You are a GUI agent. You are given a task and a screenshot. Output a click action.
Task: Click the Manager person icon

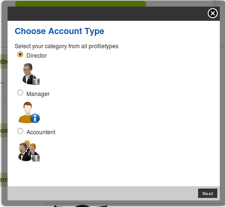tap(29, 112)
